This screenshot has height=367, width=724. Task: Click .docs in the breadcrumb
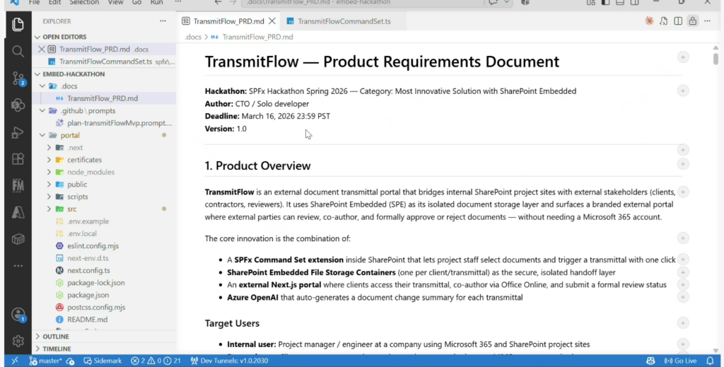192,37
